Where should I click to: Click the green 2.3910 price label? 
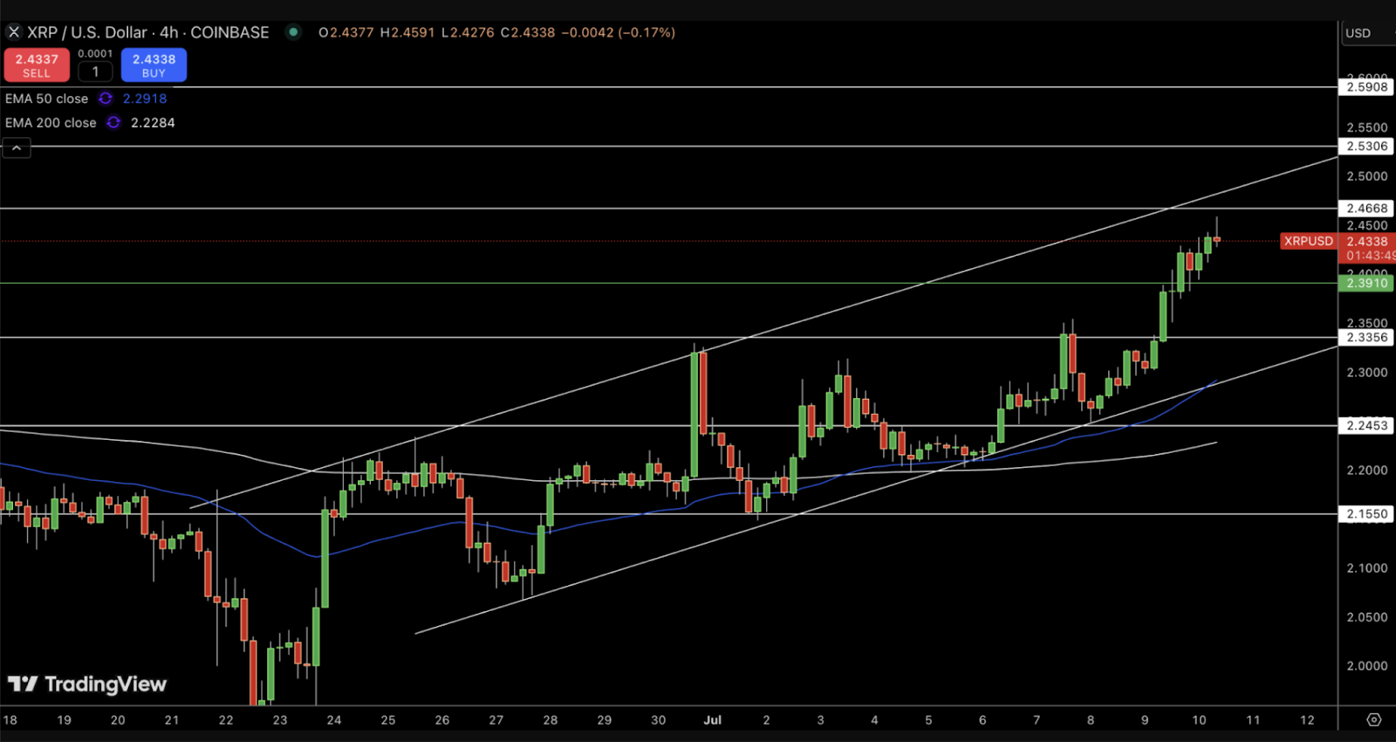1366,283
